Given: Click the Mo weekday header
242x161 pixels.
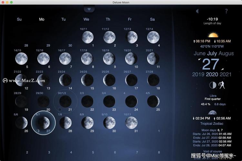Looking at the screenshot, I should pyautogui.click(x=42, y=19).
